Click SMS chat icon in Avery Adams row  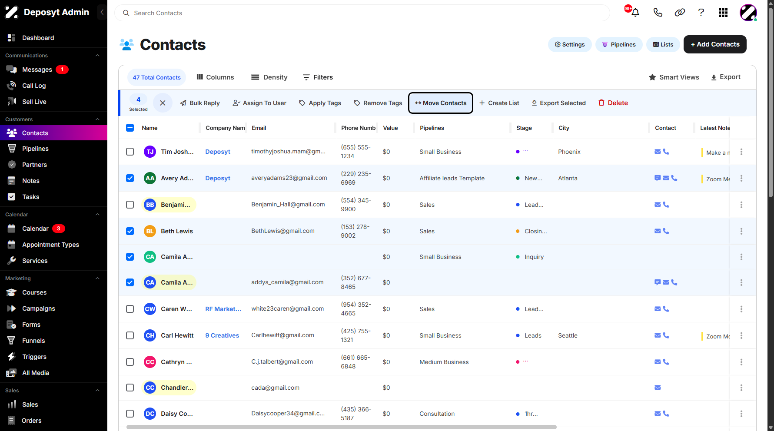658,178
